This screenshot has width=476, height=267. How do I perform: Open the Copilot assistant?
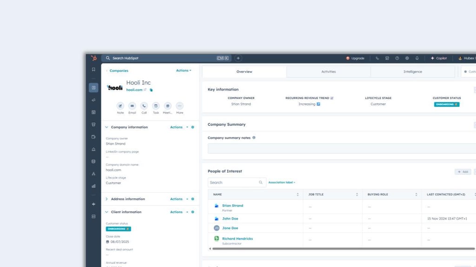(439, 58)
